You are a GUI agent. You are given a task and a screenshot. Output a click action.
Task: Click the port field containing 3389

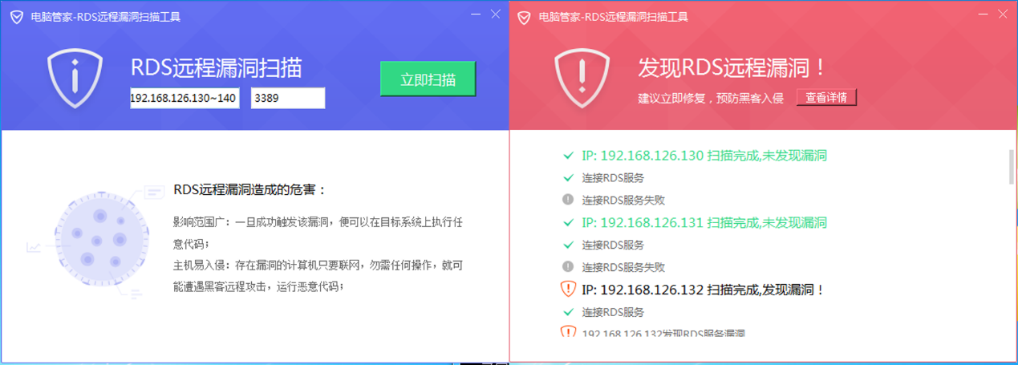point(288,98)
